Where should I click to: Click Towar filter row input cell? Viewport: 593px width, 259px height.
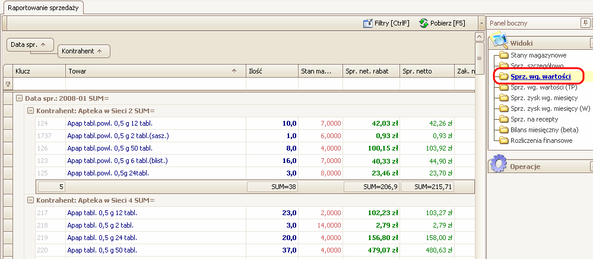pos(156,84)
